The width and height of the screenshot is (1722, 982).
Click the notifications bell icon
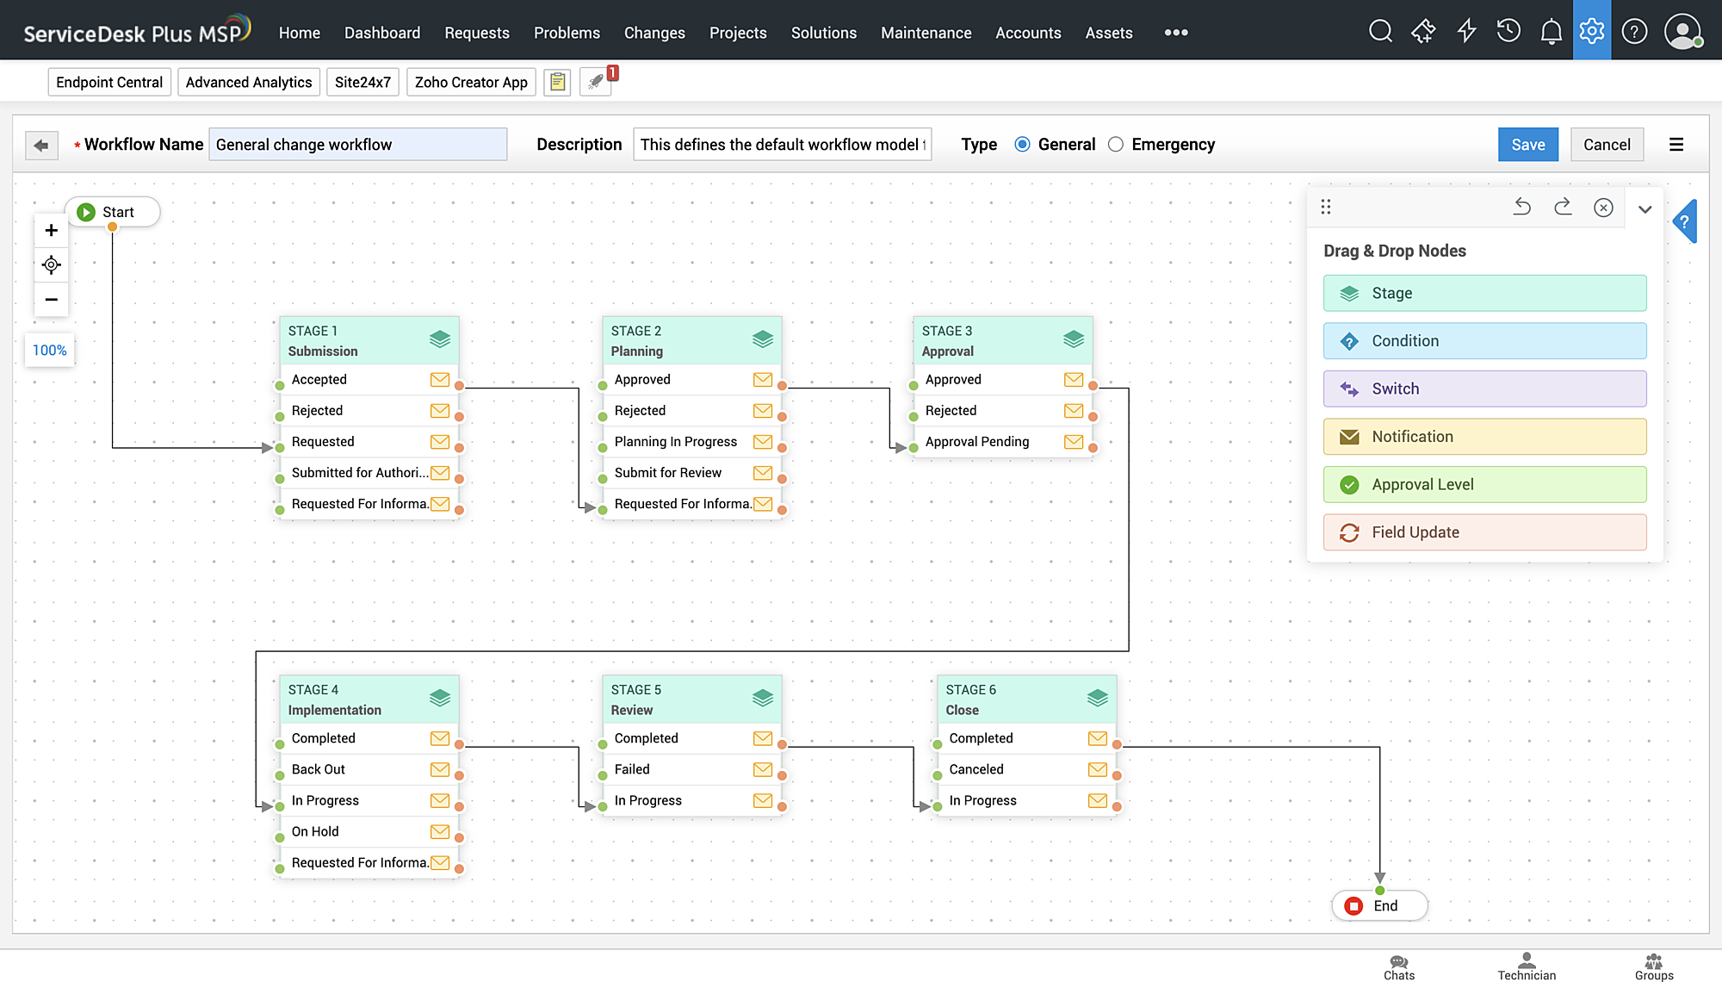(x=1552, y=30)
